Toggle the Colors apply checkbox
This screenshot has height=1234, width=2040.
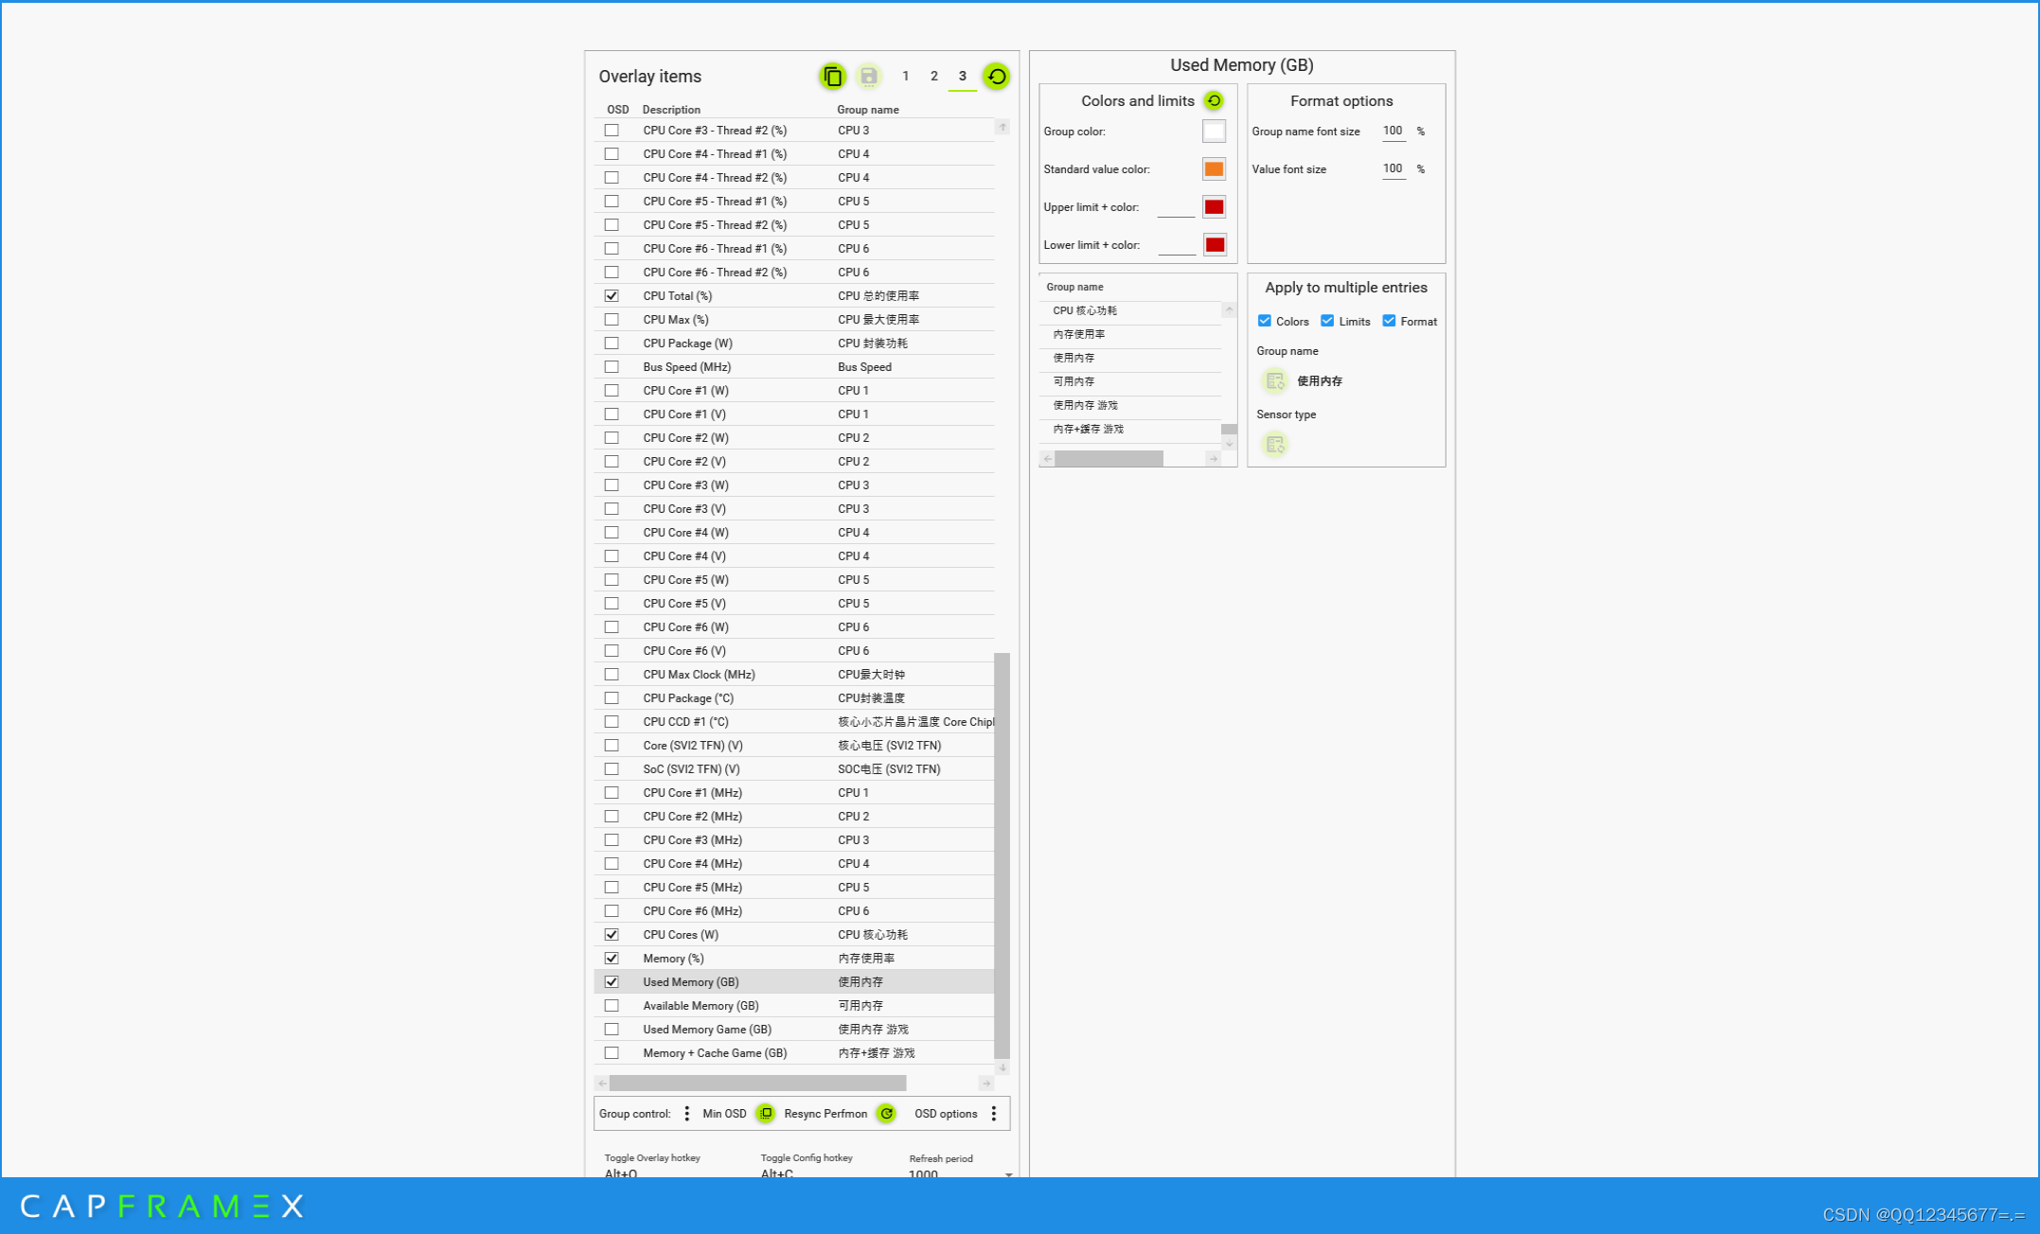tap(1264, 321)
